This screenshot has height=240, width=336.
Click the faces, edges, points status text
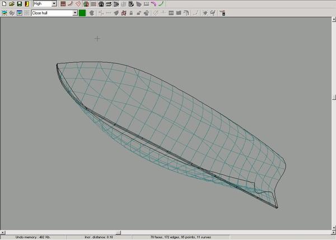coord(181,237)
